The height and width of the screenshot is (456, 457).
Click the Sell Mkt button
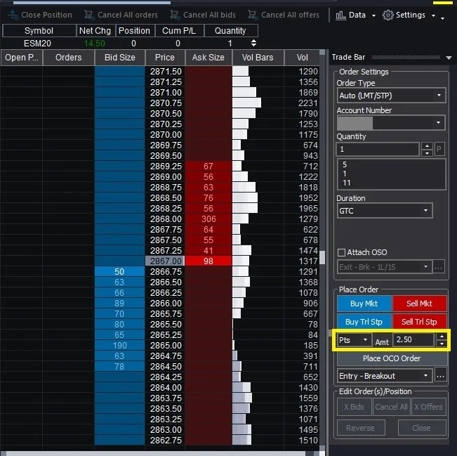tap(419, 304)
